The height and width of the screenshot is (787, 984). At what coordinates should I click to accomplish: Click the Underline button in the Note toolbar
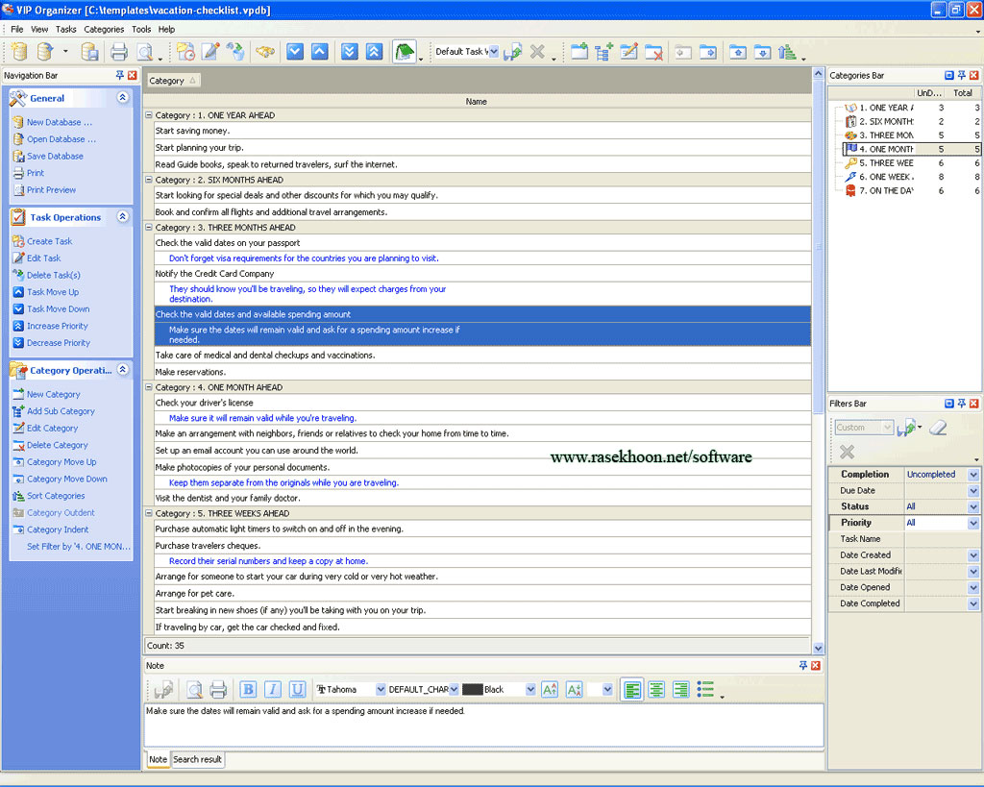pos(297,689)
